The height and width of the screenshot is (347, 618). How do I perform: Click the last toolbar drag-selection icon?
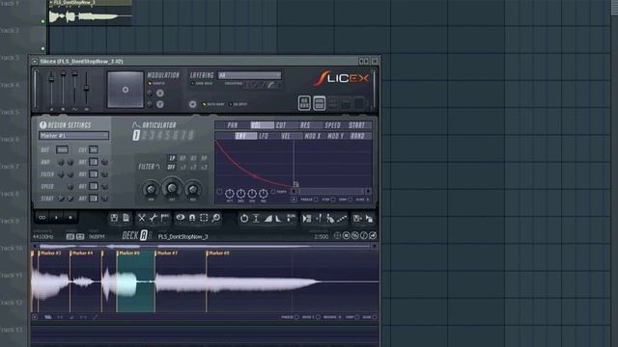click(369, 219)
